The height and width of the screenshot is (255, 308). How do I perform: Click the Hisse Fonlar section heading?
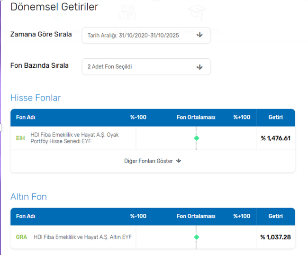[36, 98]
